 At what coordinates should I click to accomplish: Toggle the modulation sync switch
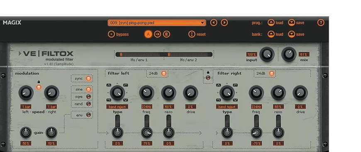(x=88, y=78)
